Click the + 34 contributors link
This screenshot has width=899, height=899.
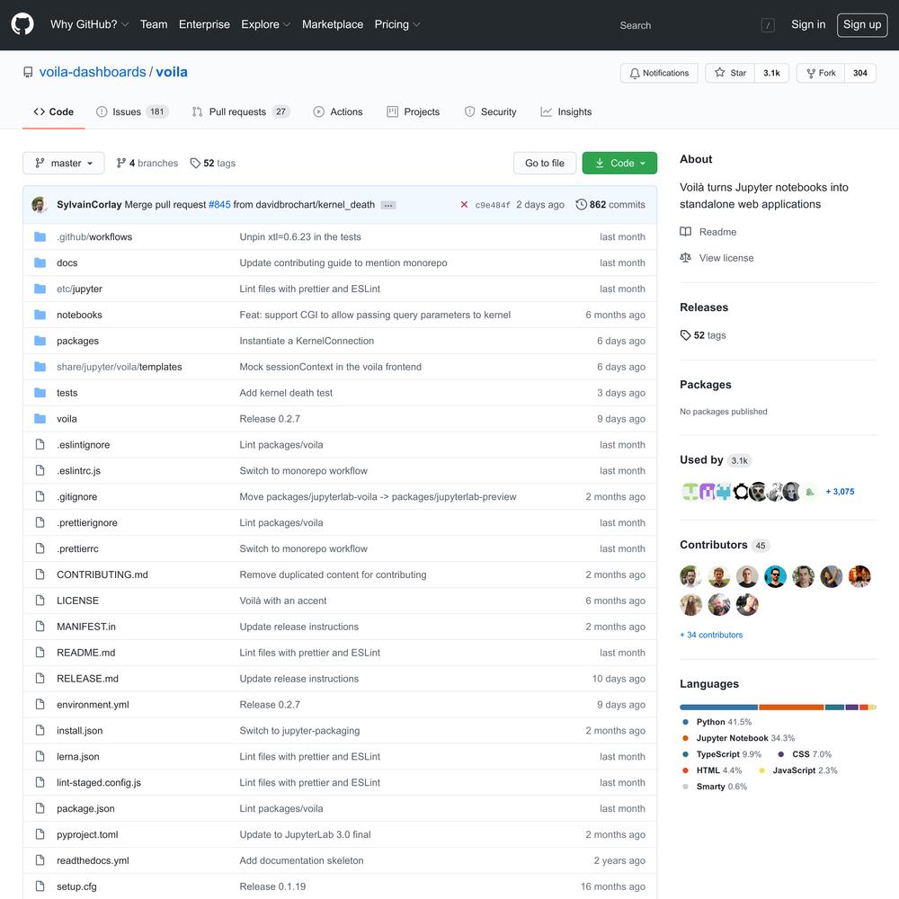click(711, 635)
